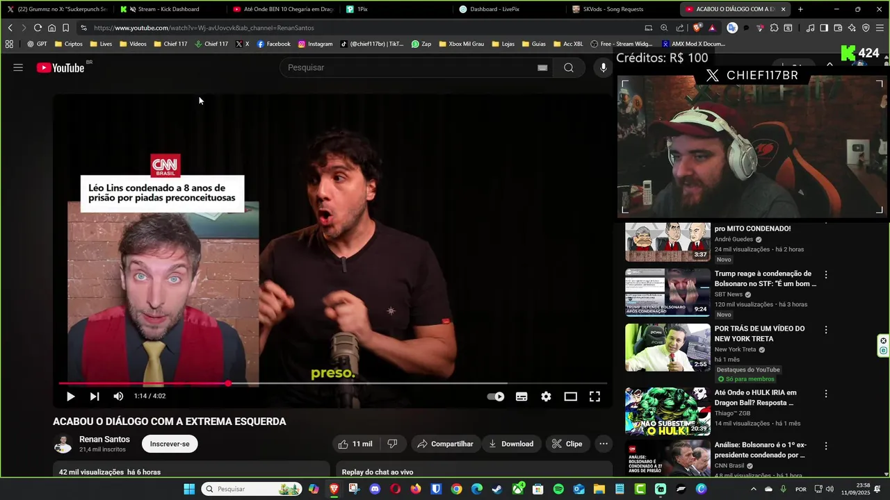The width and height of the screenshot is (890, 500).
Task: Reload the page
Action: tap(38, 28)
